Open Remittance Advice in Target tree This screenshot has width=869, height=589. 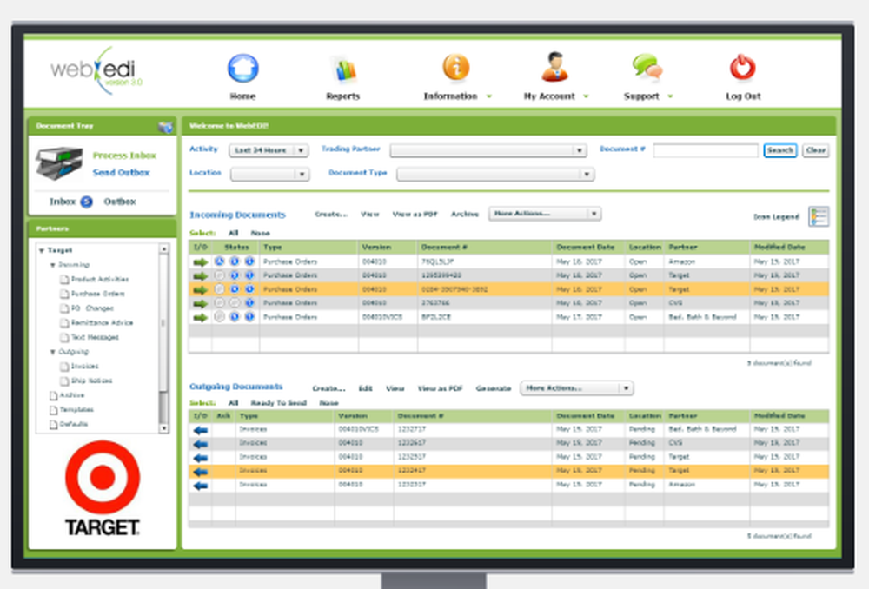coord(102,323)
